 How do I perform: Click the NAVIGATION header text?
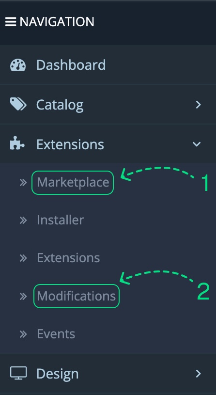tap(57, 22)
